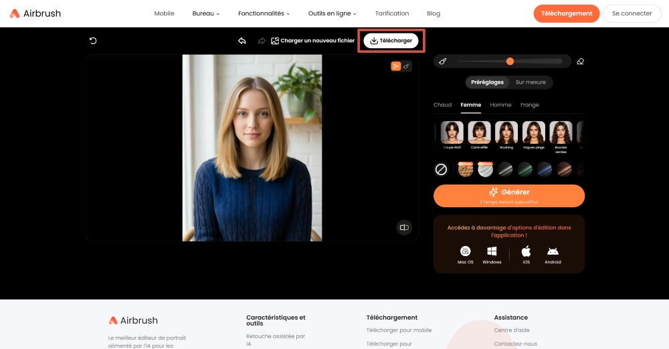
Task: Open Télécharger pour mobile footer link
Action: 399,330
